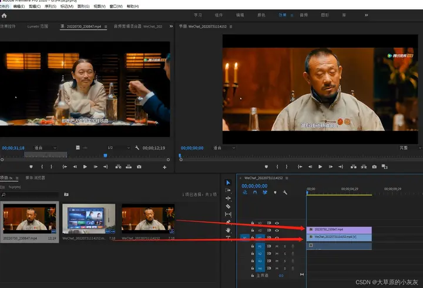Go to Home screen icon

click(x=4, y=16)
